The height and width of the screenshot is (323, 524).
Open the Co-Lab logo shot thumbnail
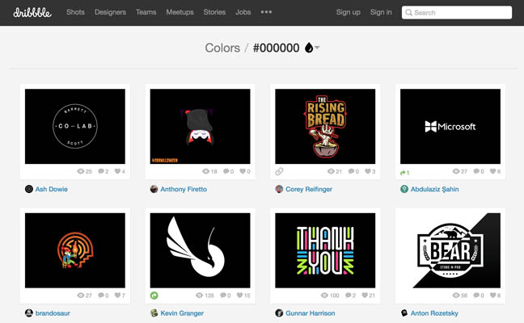[75, 127]
